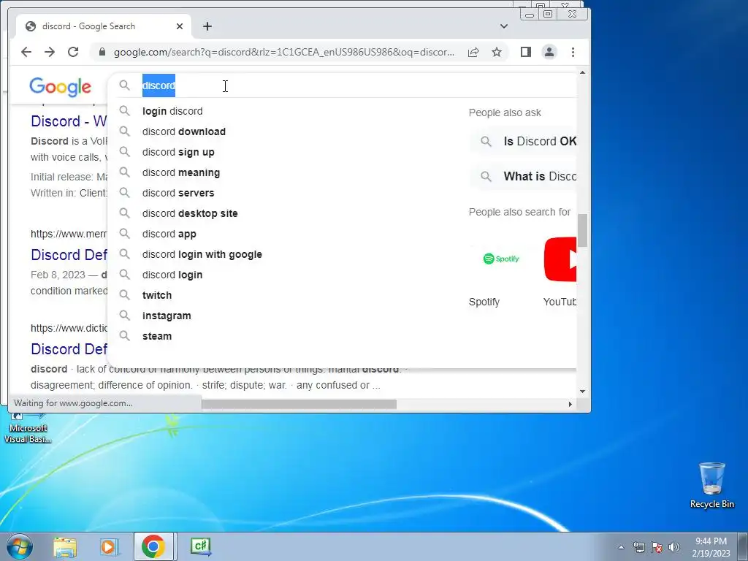Click the magnifier icon beside 'steam'

pos(124,336)
